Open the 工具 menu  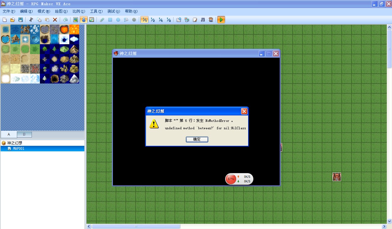pyautogui.click(x=96, y=11)
